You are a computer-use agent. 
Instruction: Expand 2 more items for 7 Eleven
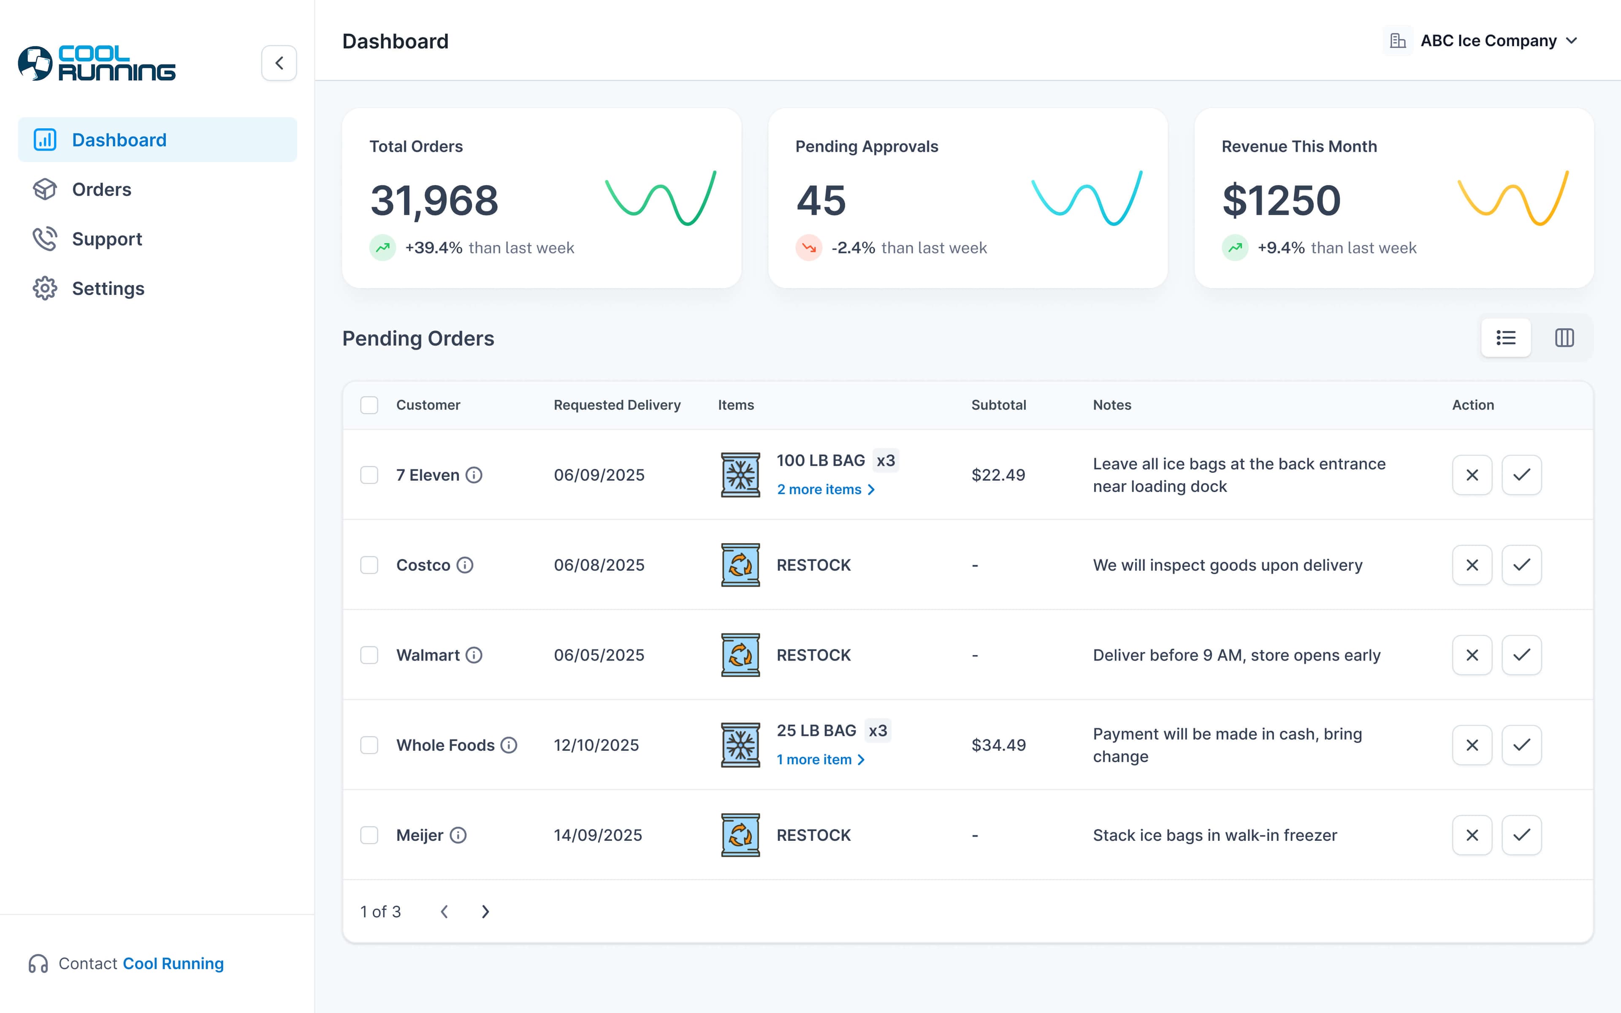(825, 490)
